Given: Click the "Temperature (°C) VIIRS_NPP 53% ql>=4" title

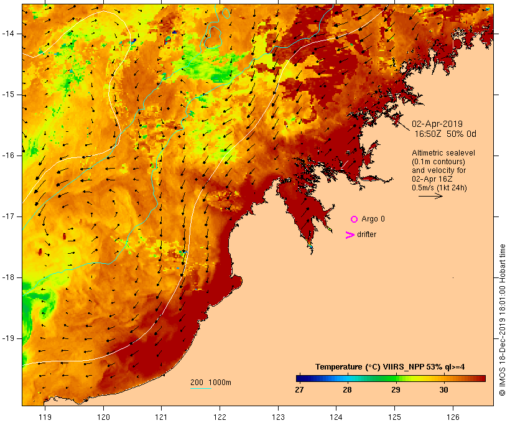Looking at the screenshot, I should pos(390,367).
